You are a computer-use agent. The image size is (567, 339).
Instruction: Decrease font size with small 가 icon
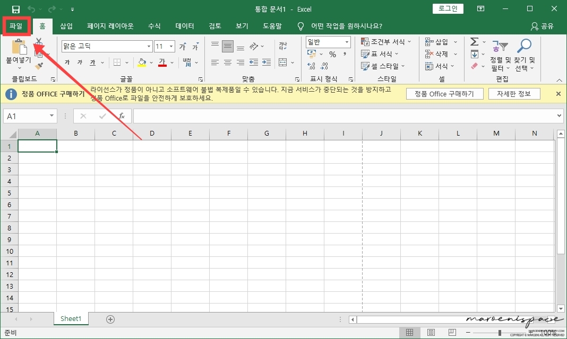tap(195, 46)
